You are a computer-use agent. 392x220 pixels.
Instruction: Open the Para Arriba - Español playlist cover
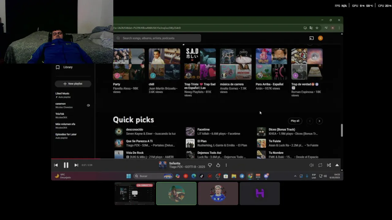pos(271,64)
